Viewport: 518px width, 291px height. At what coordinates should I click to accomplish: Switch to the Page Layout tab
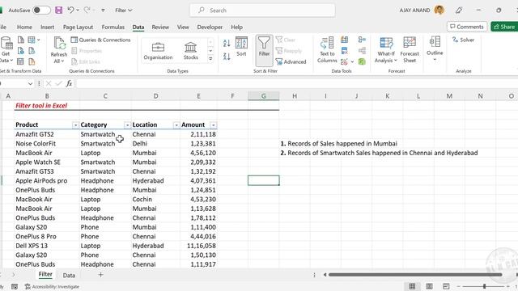[x=78, y=27]
